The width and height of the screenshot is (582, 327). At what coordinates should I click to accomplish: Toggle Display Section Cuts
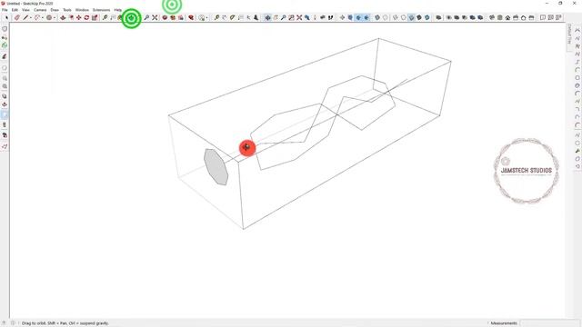358,17
